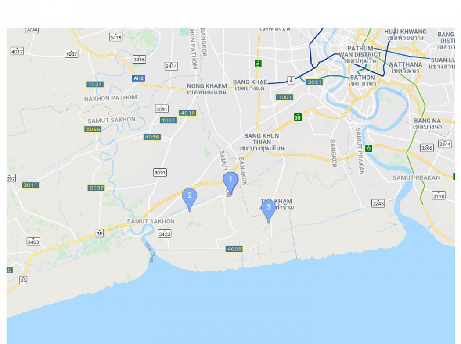Click the 3021 road shield

pyautogui.click(x=314, y=82)
